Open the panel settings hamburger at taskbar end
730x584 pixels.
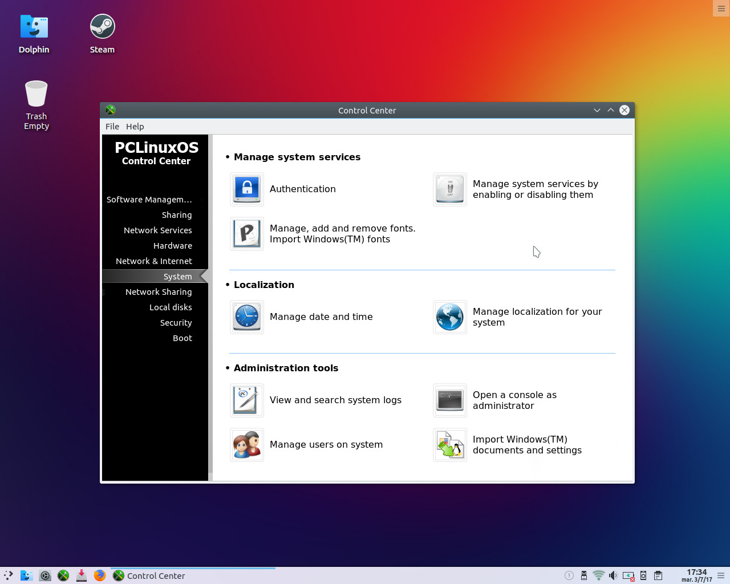click(721, 575)
